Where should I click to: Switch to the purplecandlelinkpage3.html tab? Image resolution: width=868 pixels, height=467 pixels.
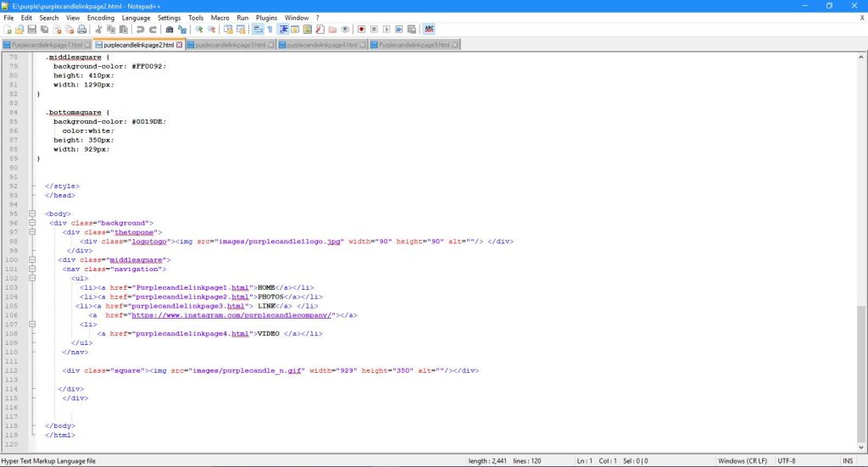[x=230, y=45]
